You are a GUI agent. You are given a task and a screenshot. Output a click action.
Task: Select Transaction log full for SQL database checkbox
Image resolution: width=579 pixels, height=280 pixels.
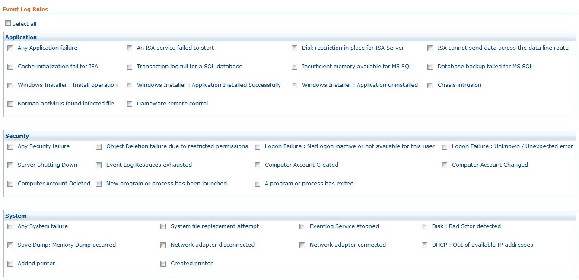pos(130,67)
